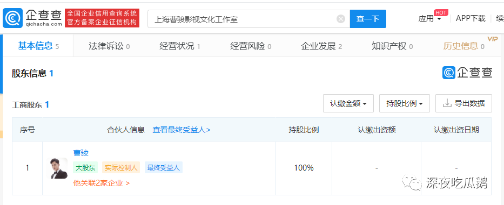The height and width of the screenshot is (205, 504).
Task: Switch to the 基本信息 tab
Action: (38, 46)
